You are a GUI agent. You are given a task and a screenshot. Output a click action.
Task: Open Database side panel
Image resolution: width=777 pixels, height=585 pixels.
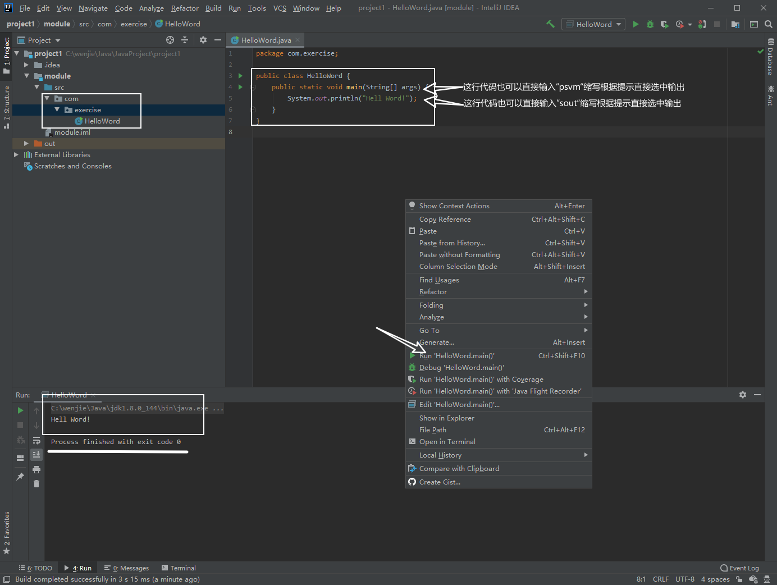click(771, 57)
